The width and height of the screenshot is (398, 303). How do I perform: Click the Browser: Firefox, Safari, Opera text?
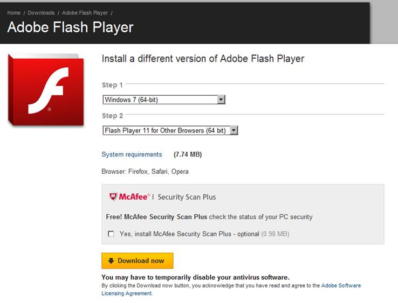point(145,172)
